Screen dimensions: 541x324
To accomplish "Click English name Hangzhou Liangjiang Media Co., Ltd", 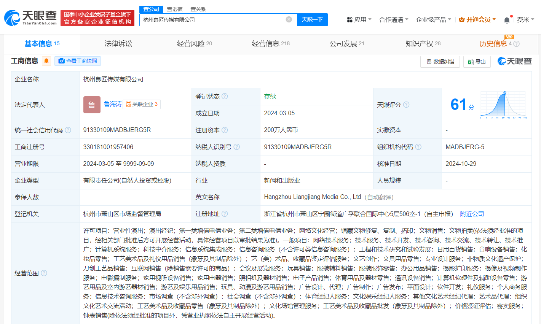I will click(312, 197).
